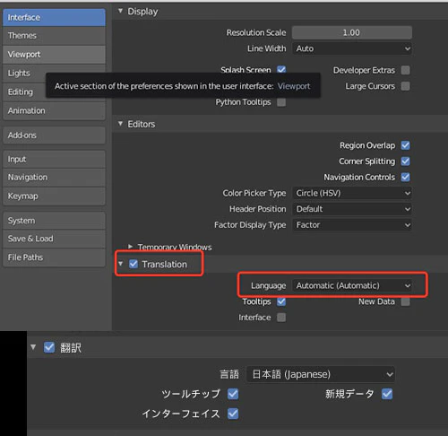Viewport: 448px width, 436px height.
Task: Switch to the Themes section
Action: coord(54,36)
